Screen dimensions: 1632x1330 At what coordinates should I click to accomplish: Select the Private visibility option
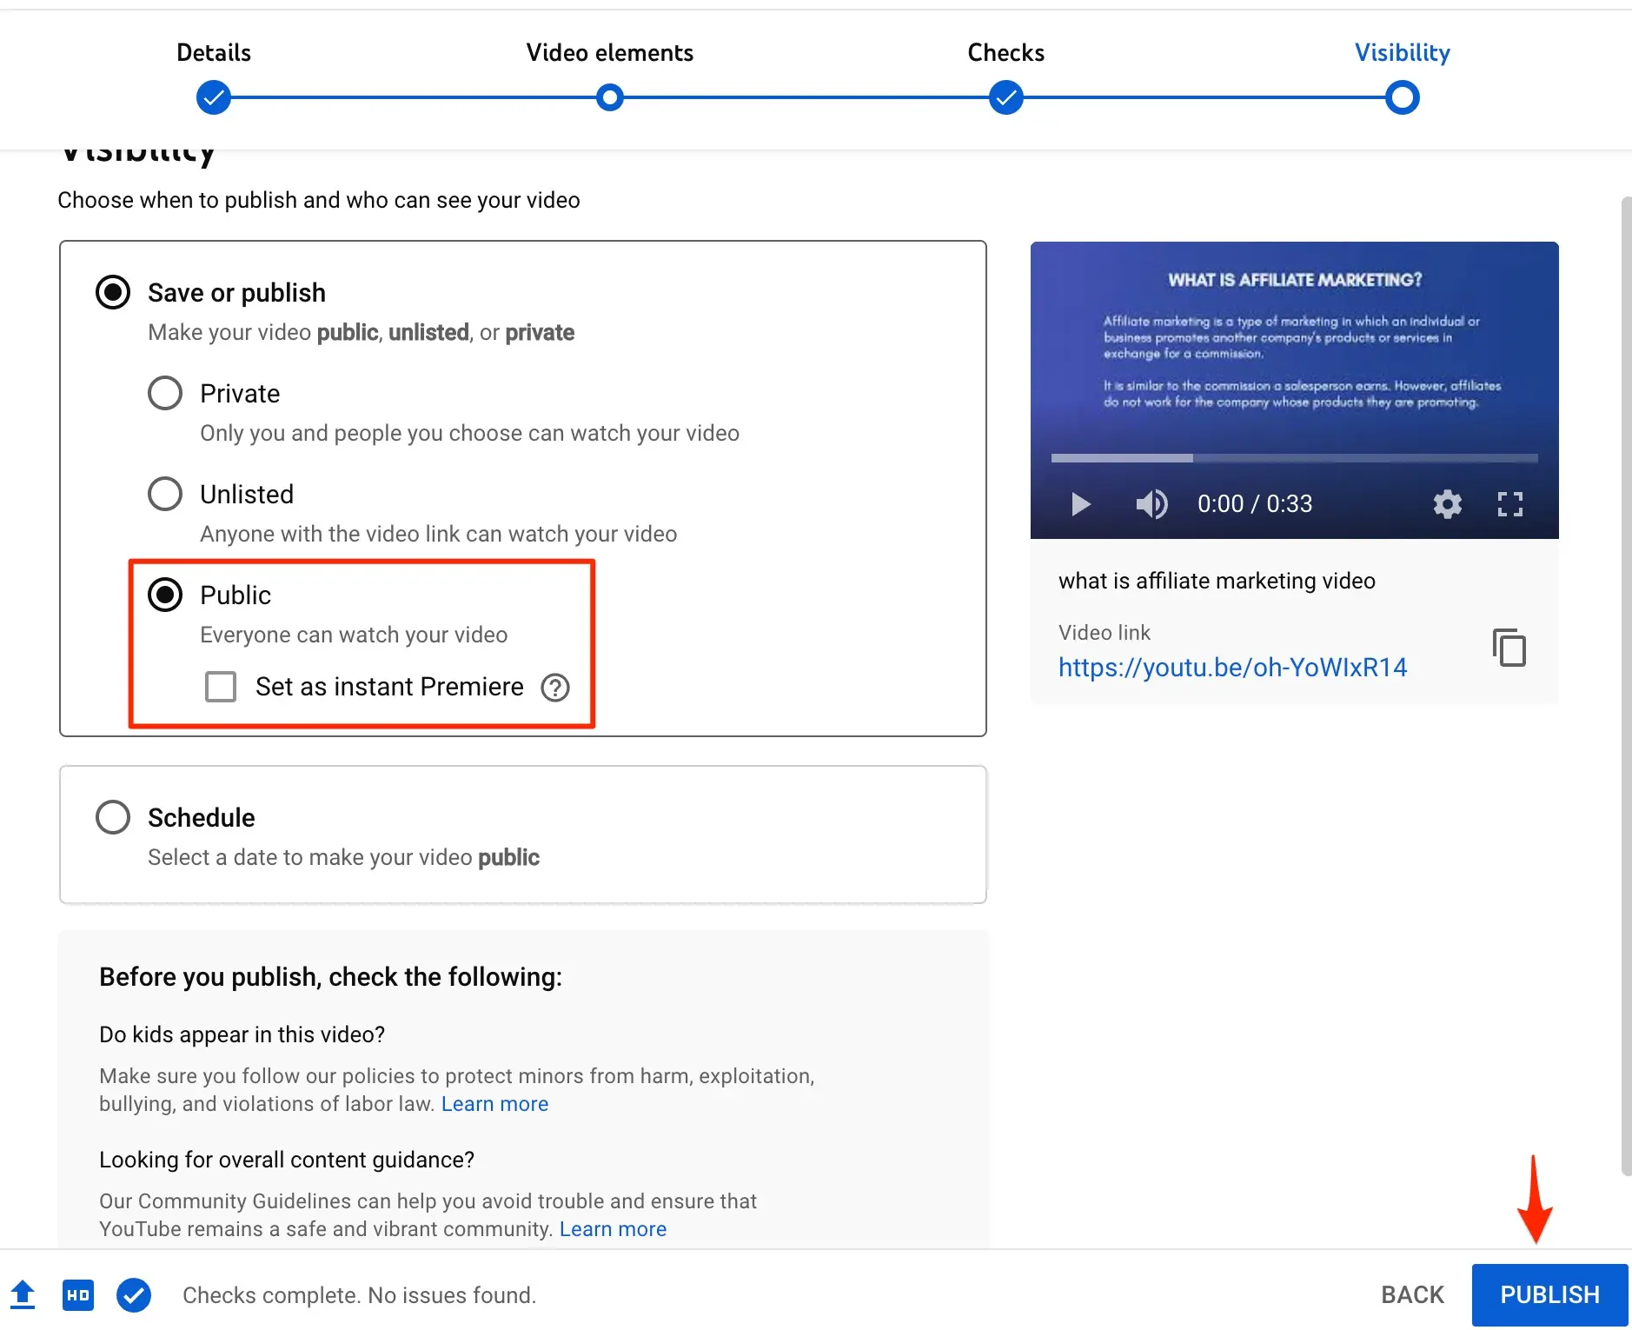coord(165,394)
